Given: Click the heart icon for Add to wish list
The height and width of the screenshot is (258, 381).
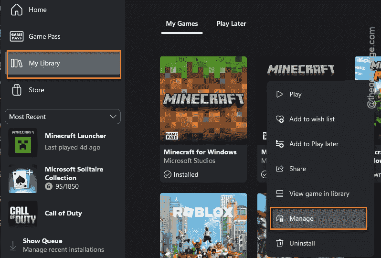Looking at the screenshot, I should 280,119.
